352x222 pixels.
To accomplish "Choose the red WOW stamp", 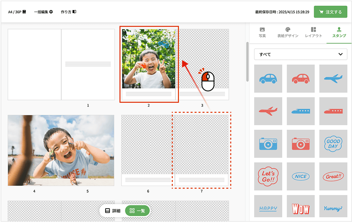I will [x=301, y=209].
